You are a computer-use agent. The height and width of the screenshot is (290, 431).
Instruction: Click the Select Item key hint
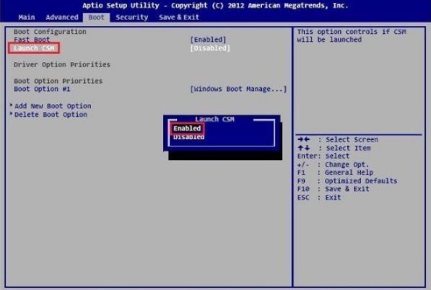(334, 148)
